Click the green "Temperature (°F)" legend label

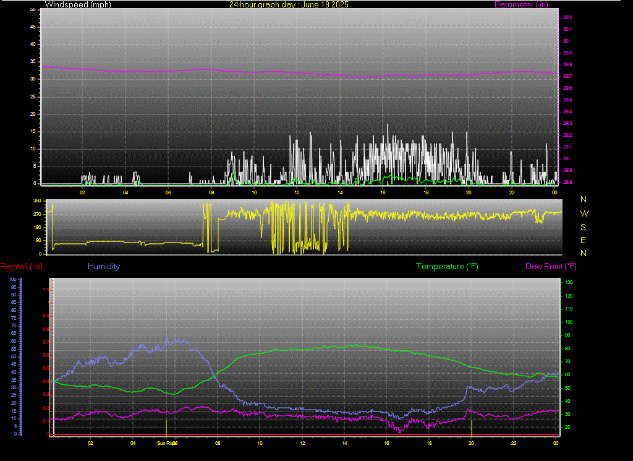pos(448,266)
